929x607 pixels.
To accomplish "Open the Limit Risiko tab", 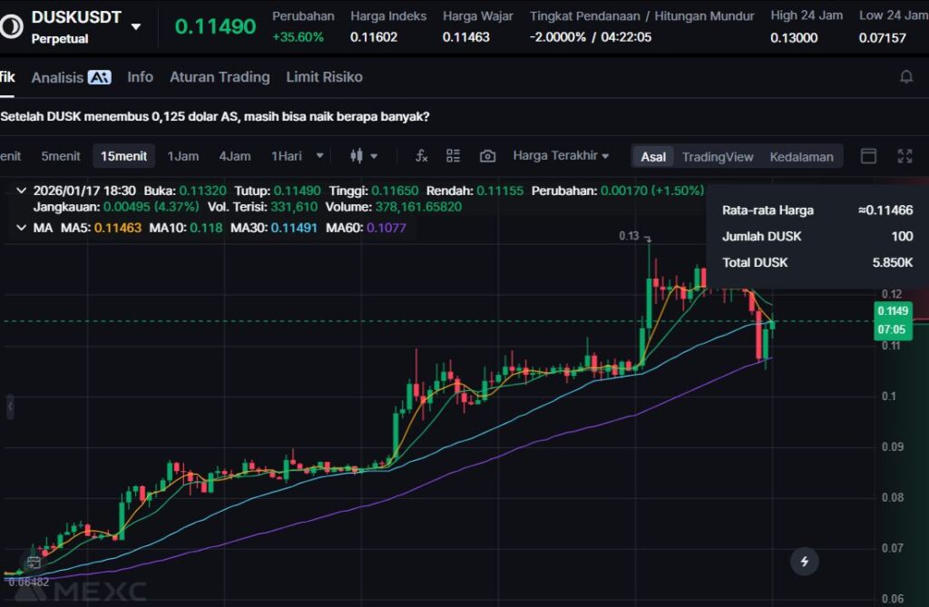I will [x=324, y=77].
